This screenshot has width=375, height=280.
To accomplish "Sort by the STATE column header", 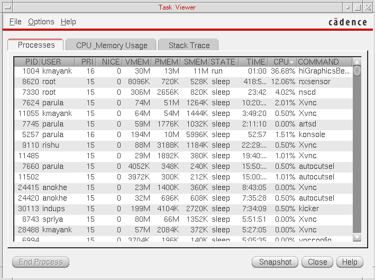I will (x=224, y=62).
